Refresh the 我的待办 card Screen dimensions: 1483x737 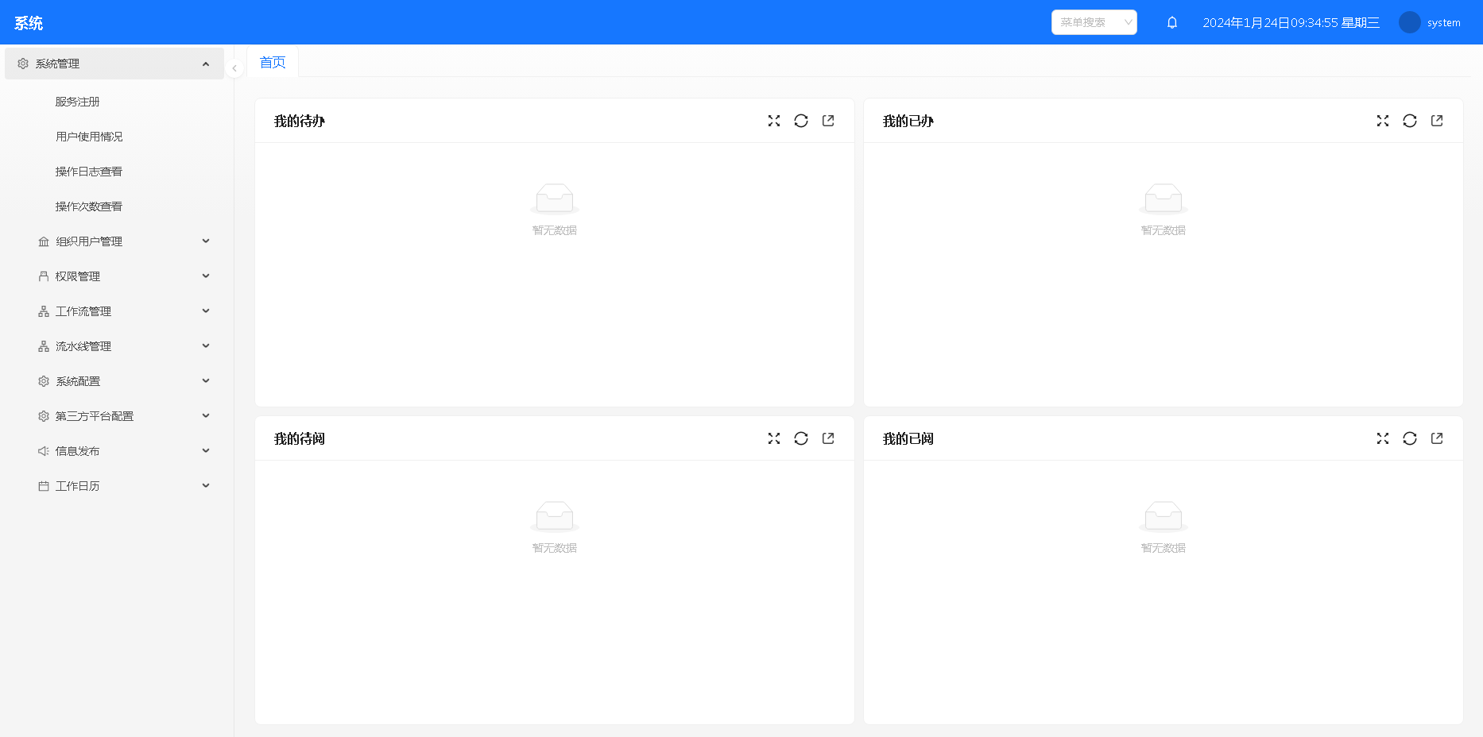801,121
